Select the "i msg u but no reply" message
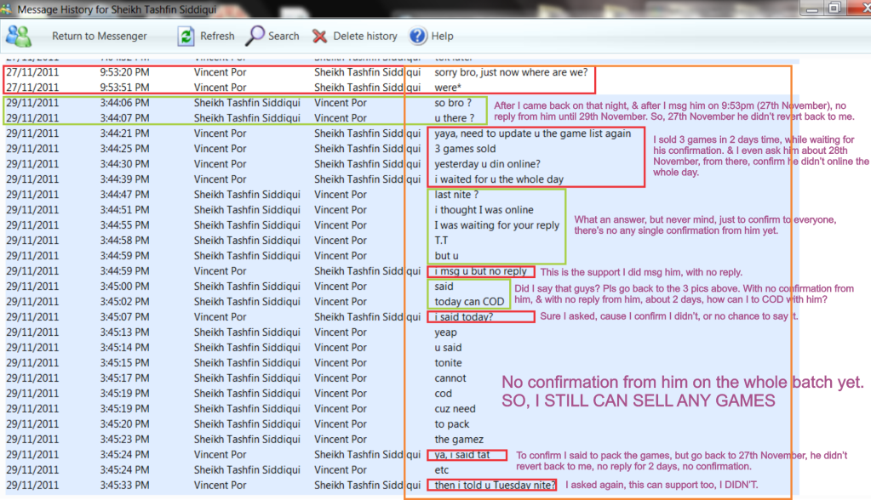871x500 pixels. (480, 271)
